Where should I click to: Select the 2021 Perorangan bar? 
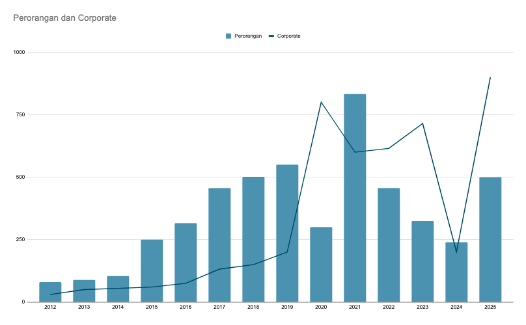[x=355, y=198]
